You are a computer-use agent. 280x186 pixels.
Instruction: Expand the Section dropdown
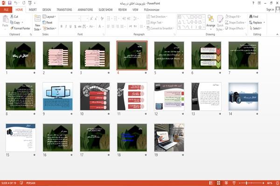click(x=49, y=28)
